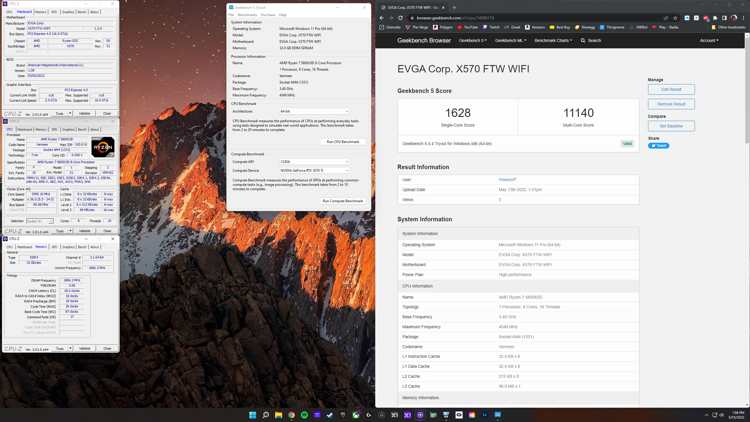This screenshot has width=750, height=422.
Task: Open Tools dropdown arrow in top CPU-Z window
Action: point(70,113)
